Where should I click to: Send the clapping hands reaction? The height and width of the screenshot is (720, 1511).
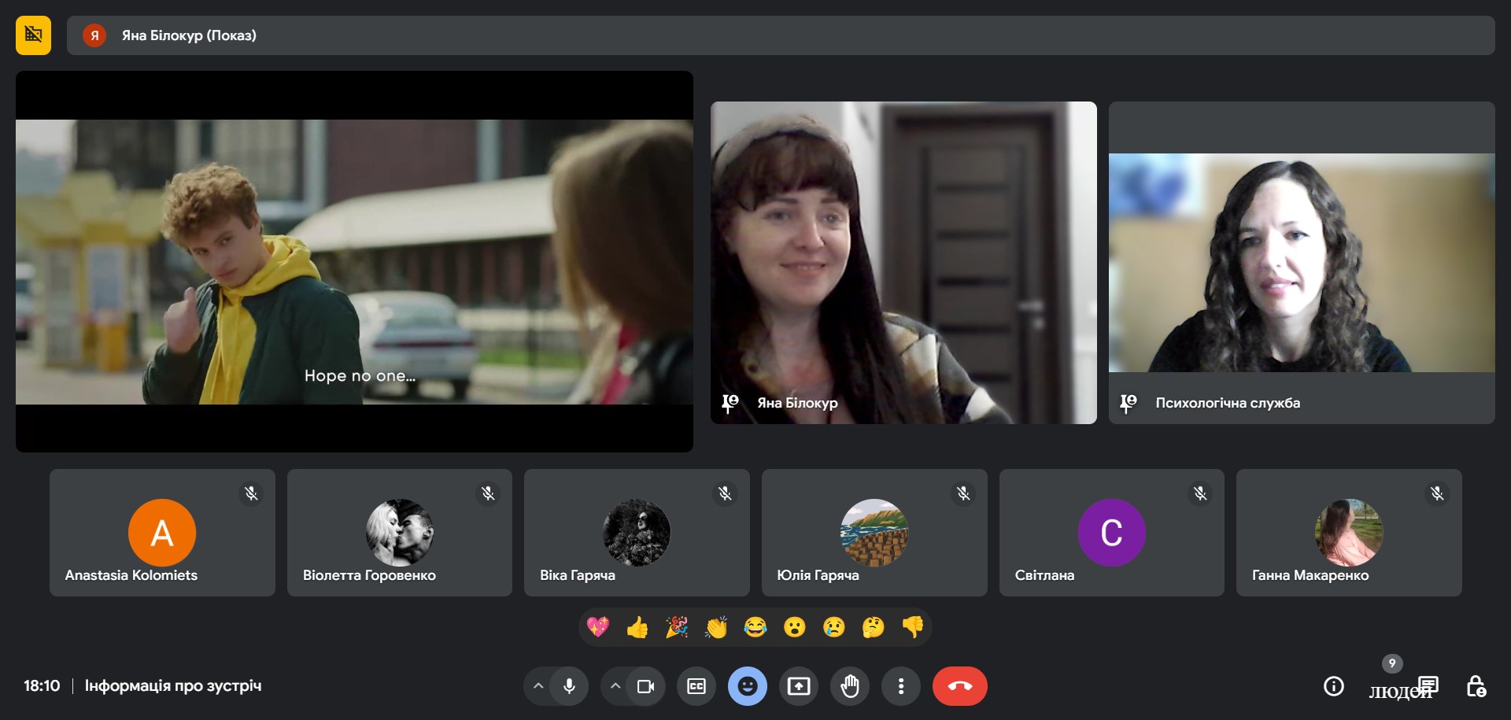[x=716, y=627]
